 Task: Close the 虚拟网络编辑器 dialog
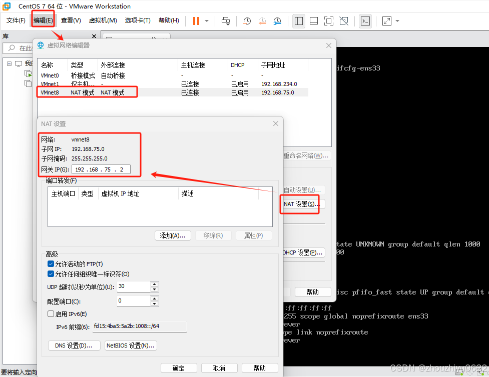(329, 45)
